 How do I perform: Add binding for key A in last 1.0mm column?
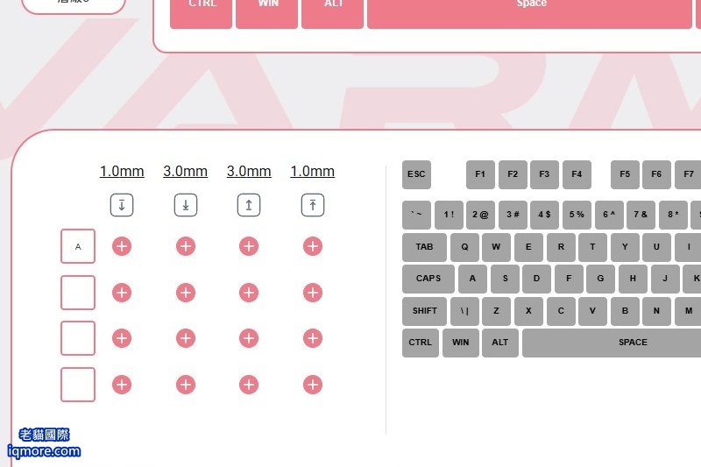tap(313, 246)
